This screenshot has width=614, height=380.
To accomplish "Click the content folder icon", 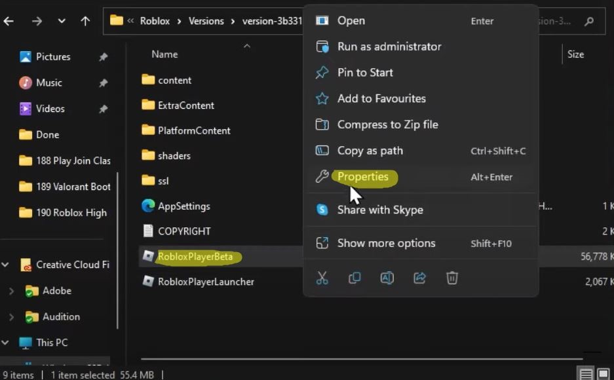I will pyautogui.click(x=148, y=80).
